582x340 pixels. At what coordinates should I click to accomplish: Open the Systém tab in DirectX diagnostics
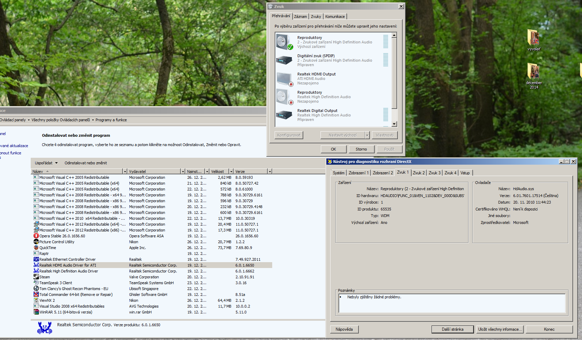pyautogui.click(x=339, y=173)
